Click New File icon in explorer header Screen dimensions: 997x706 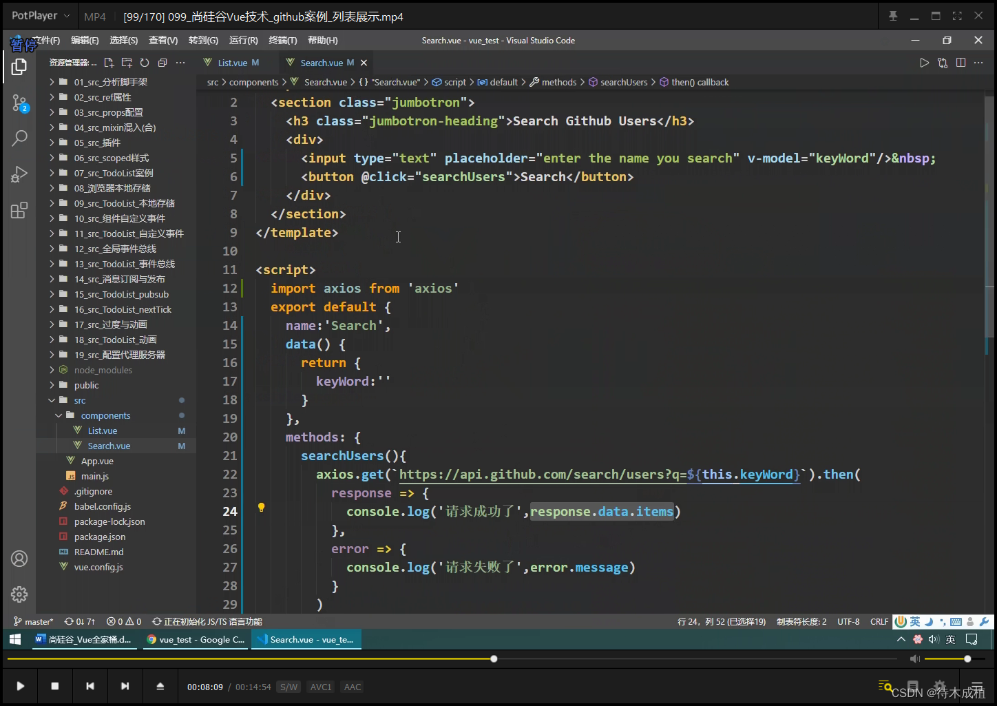(109, 63)
